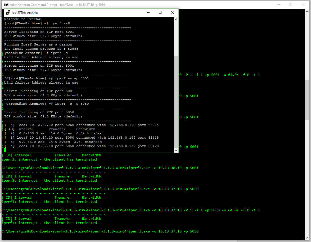Click the '0.0-133.3 sec' result row
The width and height of the screenshot is (311, 242).
[54, 133]
